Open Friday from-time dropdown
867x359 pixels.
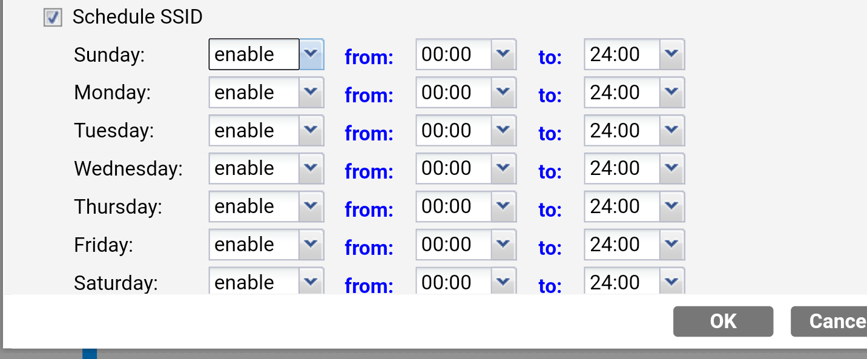[503, 245]
